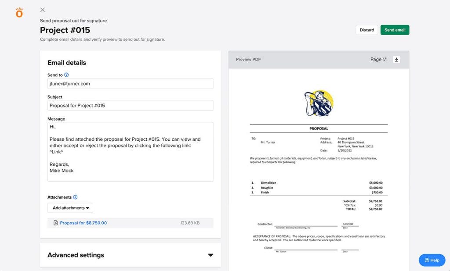Click the recipient email field showing jturner@turner.com
The image size is (450, 271).
coord(131,83)
